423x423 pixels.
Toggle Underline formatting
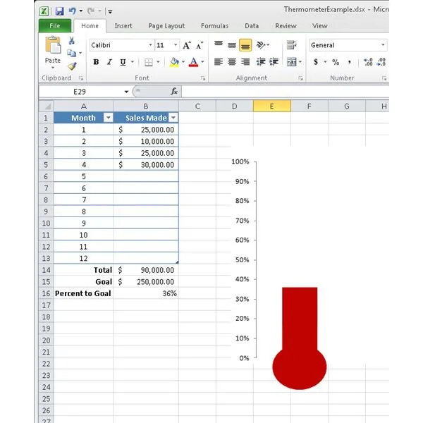(123, 62)
